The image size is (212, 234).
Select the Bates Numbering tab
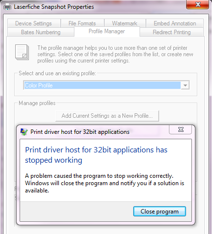point(41,32)
